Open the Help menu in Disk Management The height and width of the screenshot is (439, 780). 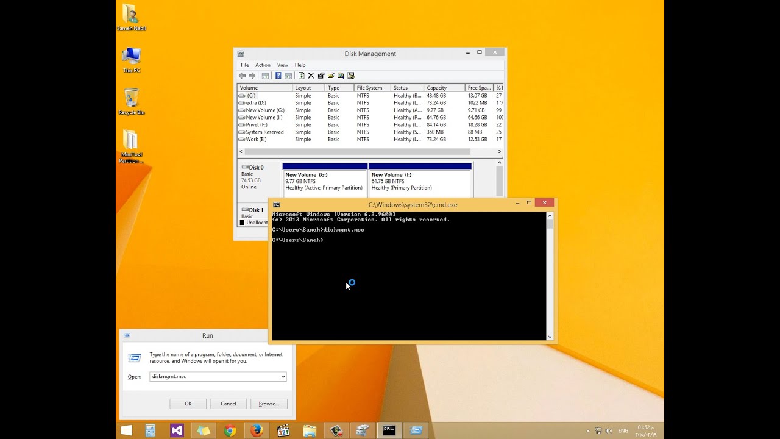300,65
